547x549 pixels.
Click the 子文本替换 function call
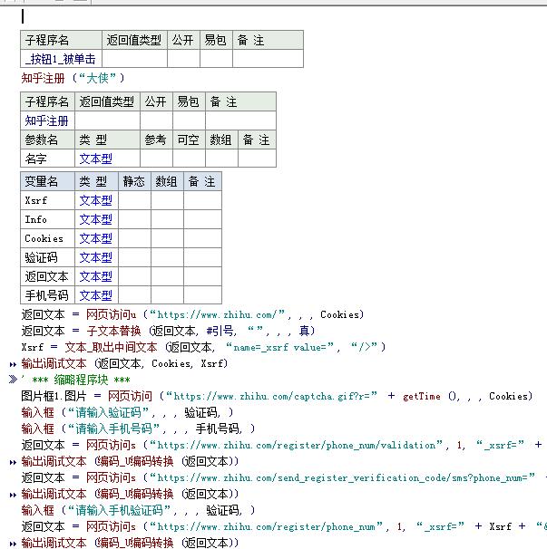coord(113,331)
